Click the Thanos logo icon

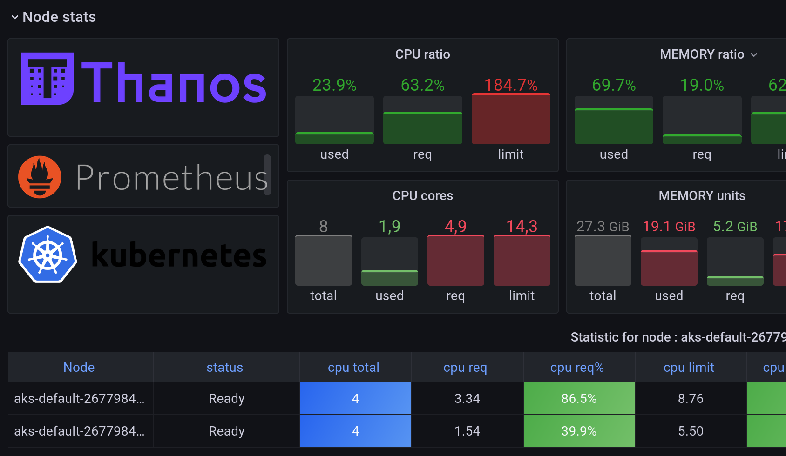point(47,79)
